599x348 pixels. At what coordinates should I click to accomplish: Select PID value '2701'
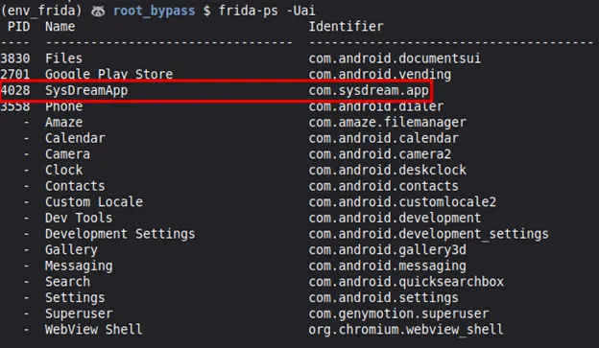(x=15, y=74)
